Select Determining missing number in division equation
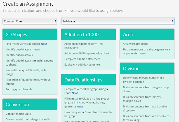Screen dimensions: 179x122 click(x=143, y=80)
